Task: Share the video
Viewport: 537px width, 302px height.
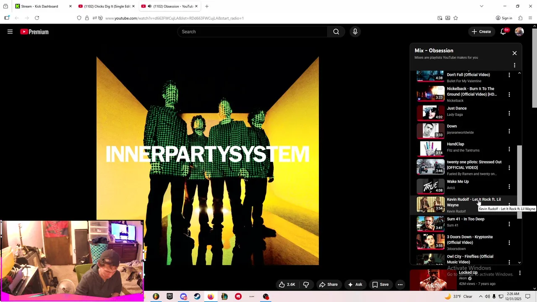Action: click(328, 284)
